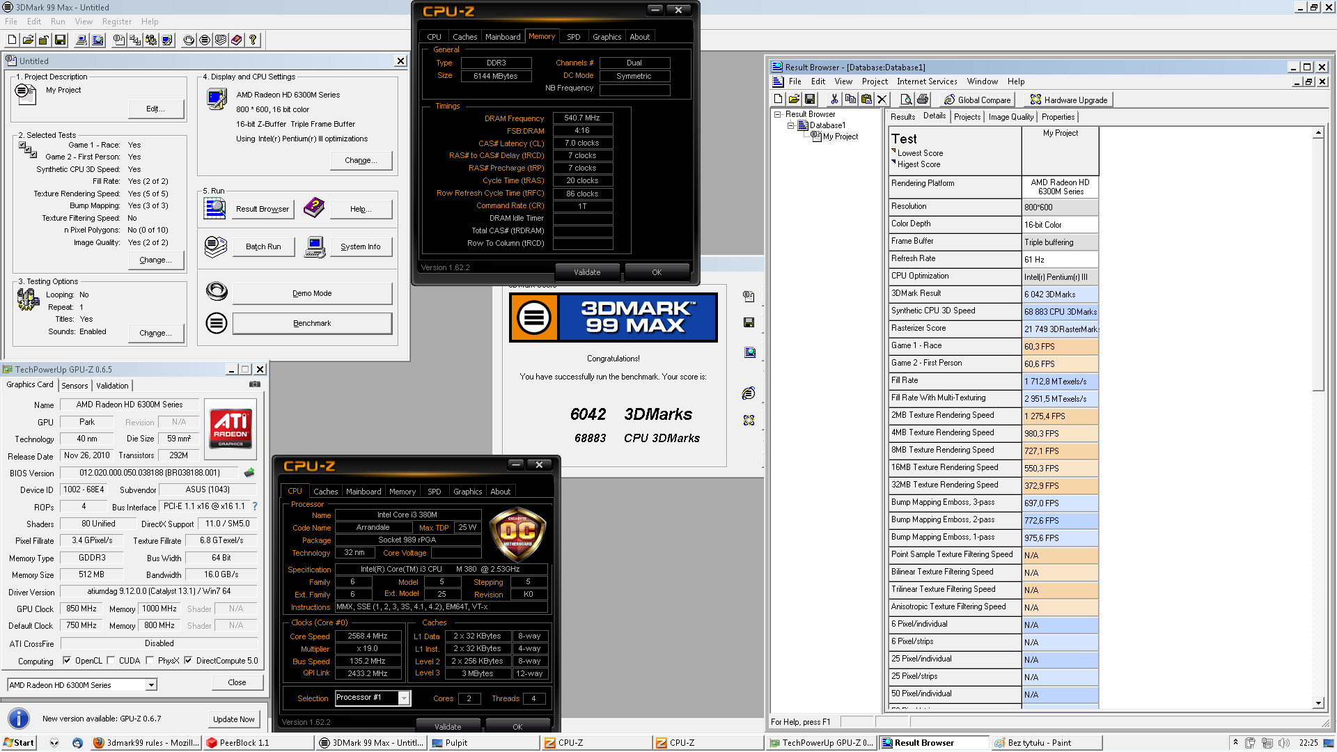The width and height of the screenshot is (1337, 752).
Task: Click Demo Mode button
Action: click(x=312, y=293)
